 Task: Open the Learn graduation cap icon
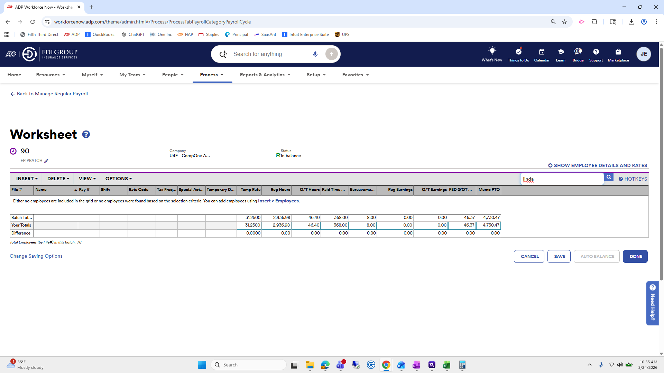click(561, 52)
